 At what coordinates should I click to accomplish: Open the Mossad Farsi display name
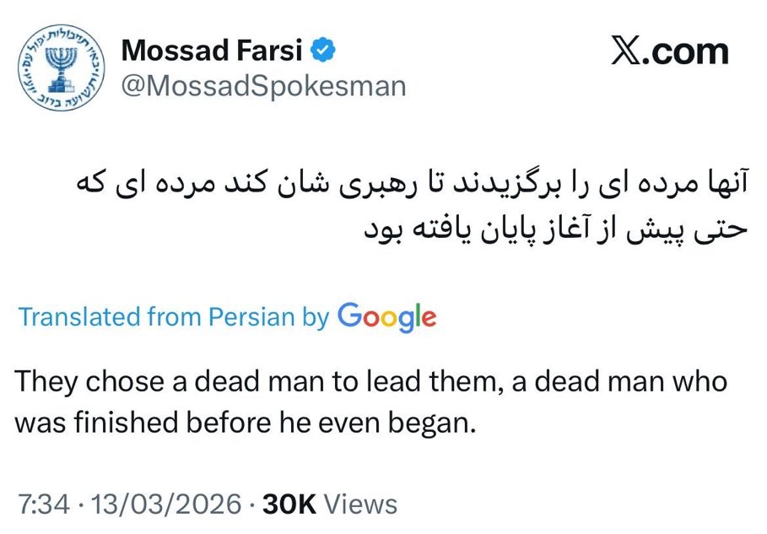click(x=214, y=51)
